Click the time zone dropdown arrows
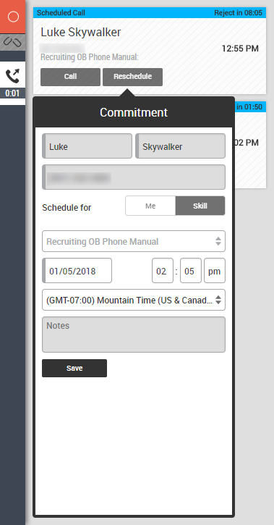The image size is (274, 525). [218, 300]
